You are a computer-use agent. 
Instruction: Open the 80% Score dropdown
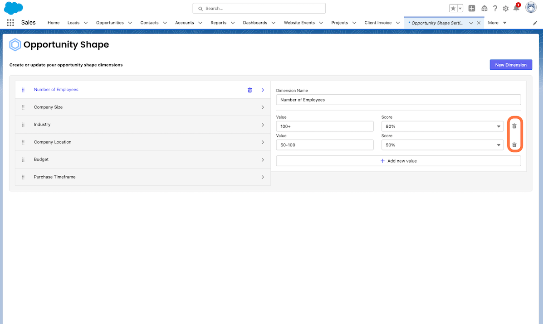tap(442, 126)
